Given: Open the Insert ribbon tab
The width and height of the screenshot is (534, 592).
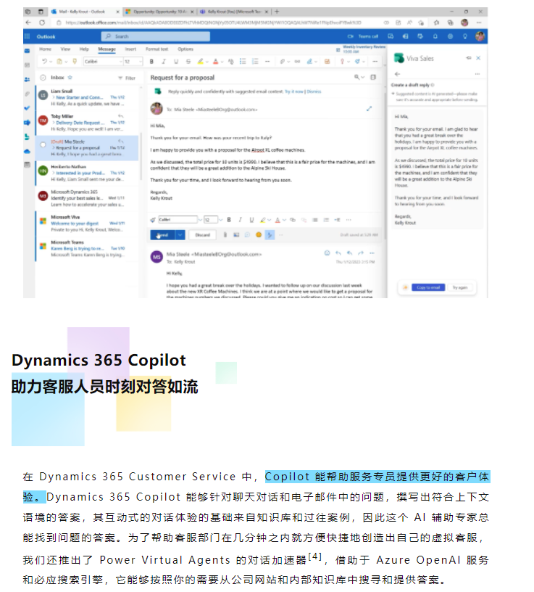Looking at the screenshot, I should click(130, 49).
